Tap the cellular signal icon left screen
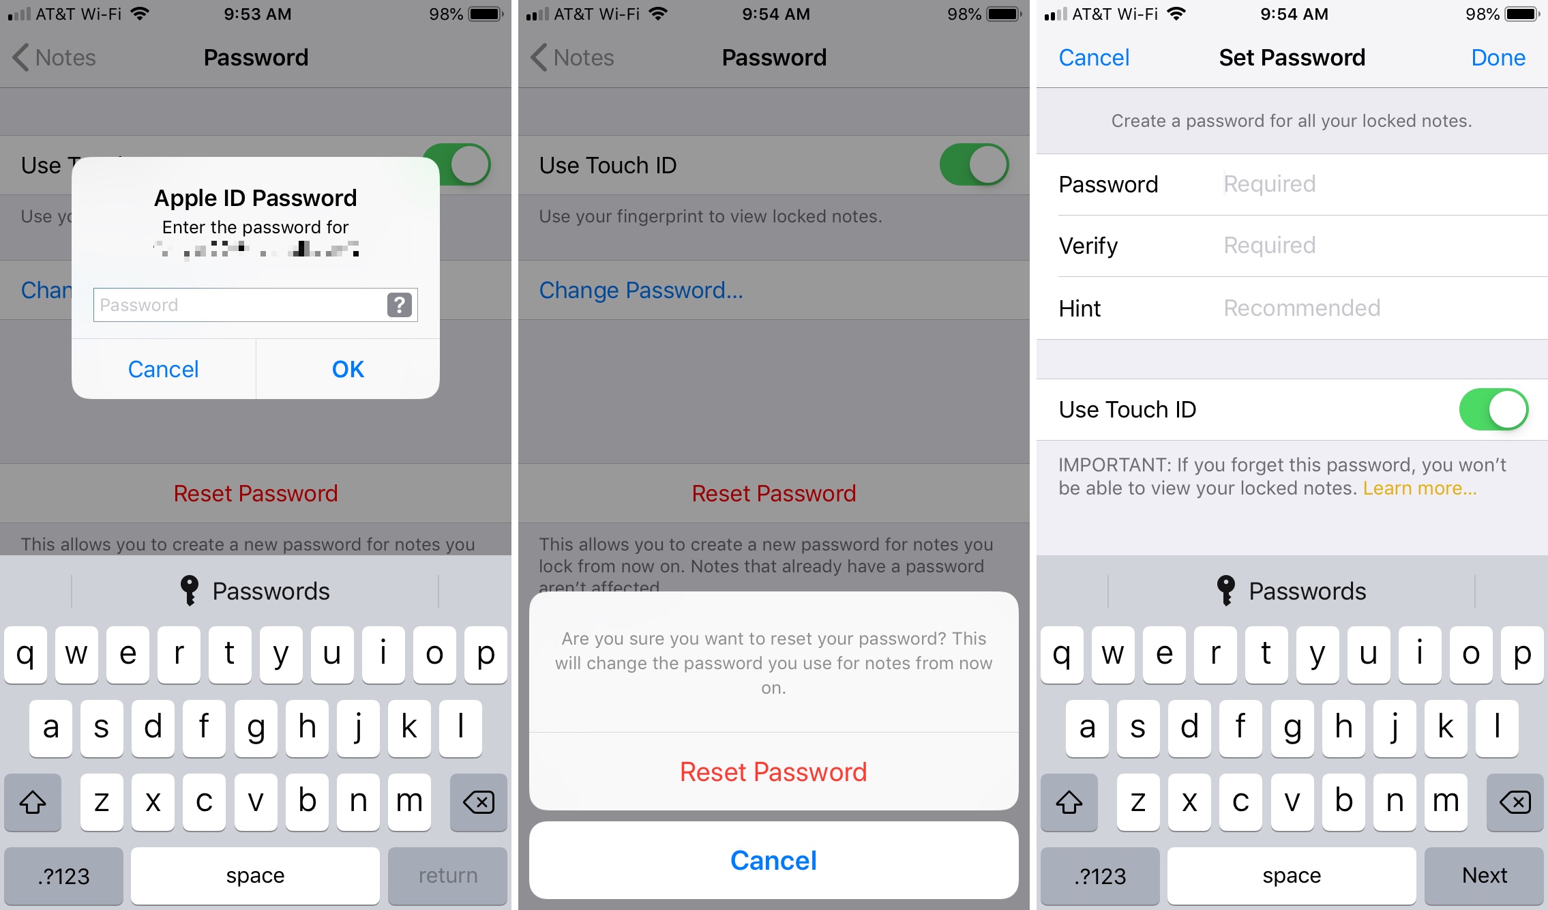 [18, 13]
